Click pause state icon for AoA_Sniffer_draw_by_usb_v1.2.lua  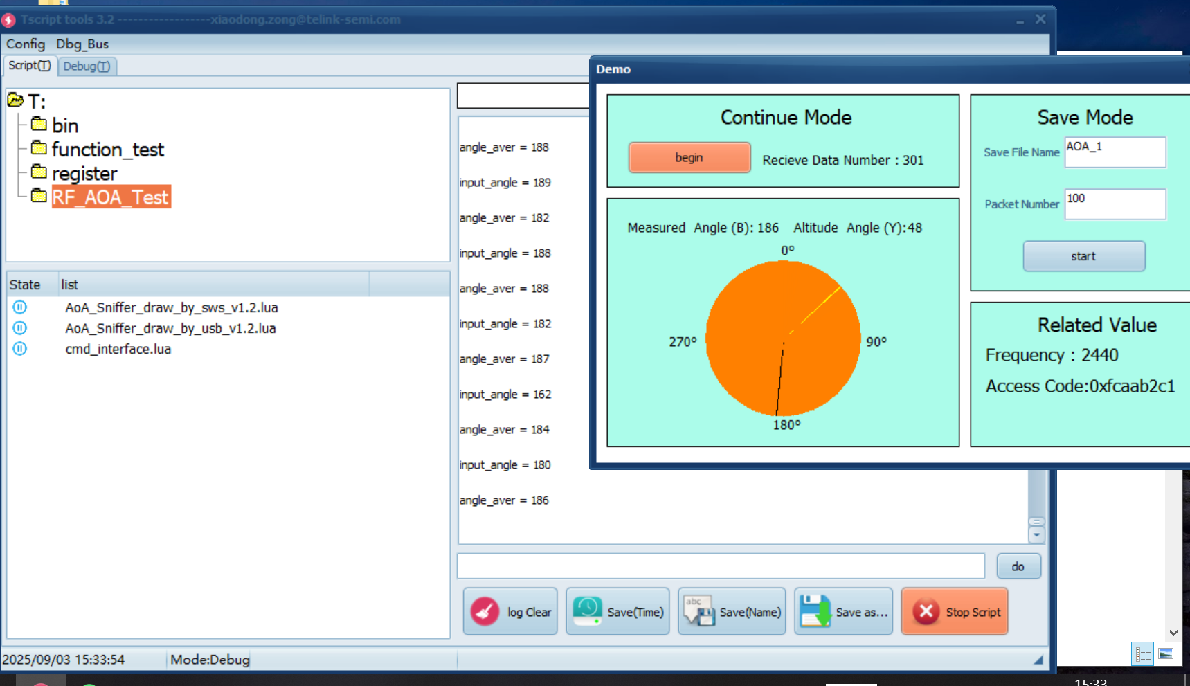pos(20,327)
